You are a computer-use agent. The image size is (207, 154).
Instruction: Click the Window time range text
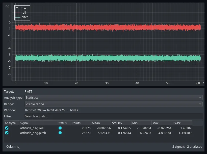click(51, 110)
